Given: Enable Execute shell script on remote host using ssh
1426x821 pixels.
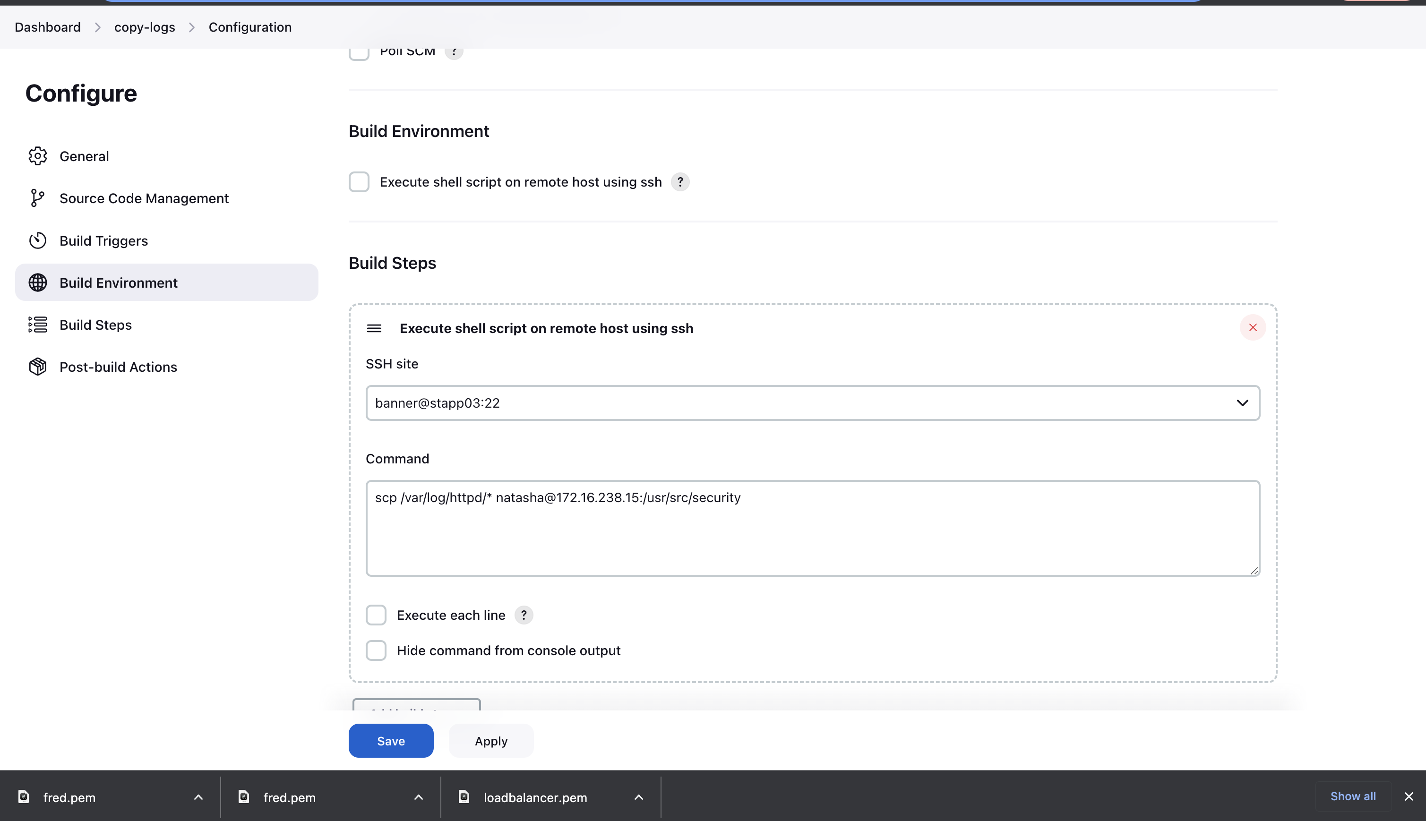Looking at the screenshot, I should tap(360, 181).
